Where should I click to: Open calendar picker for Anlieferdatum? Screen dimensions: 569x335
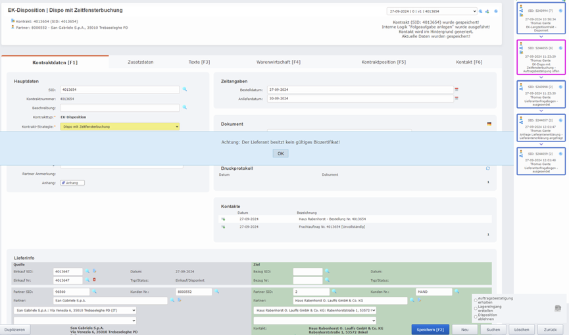[457, 99]
